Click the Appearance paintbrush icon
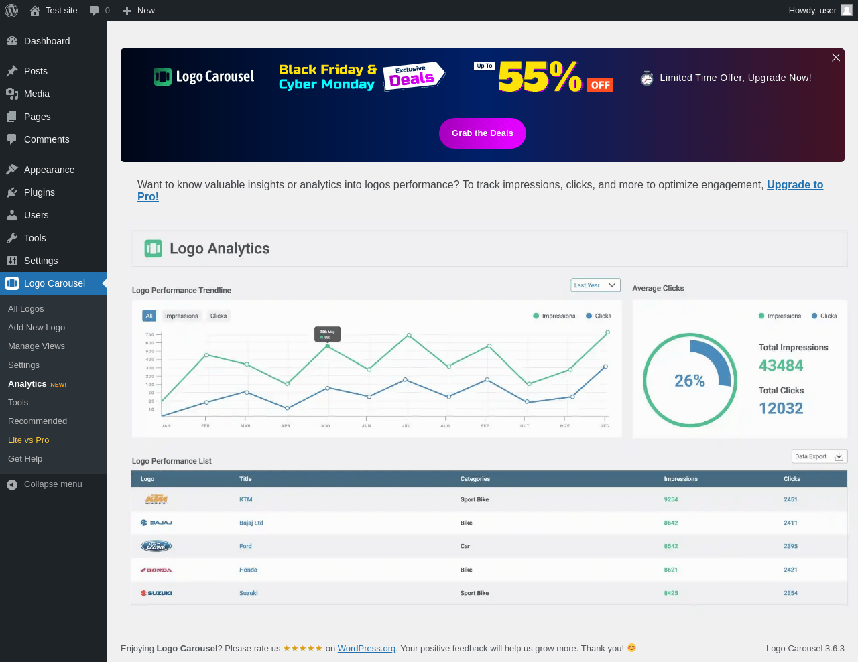This screenshot has height=662, width=858. [x=12, y=170]
